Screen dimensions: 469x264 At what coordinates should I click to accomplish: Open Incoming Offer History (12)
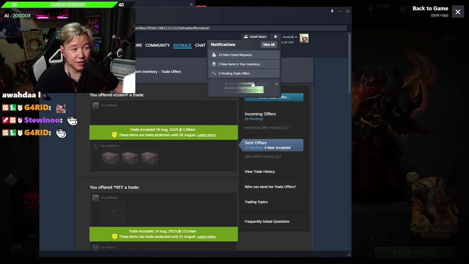point(266,128)
